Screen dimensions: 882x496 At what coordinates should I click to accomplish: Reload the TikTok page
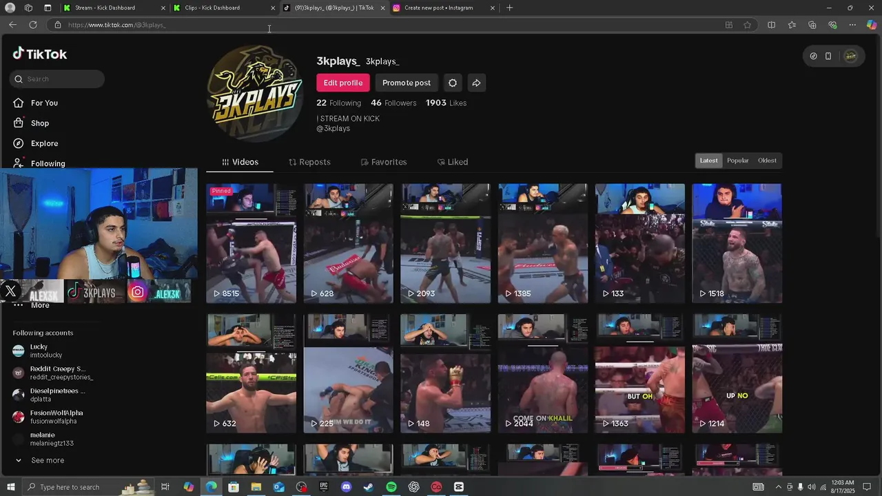pyautogui.click(x=32, y=25)
